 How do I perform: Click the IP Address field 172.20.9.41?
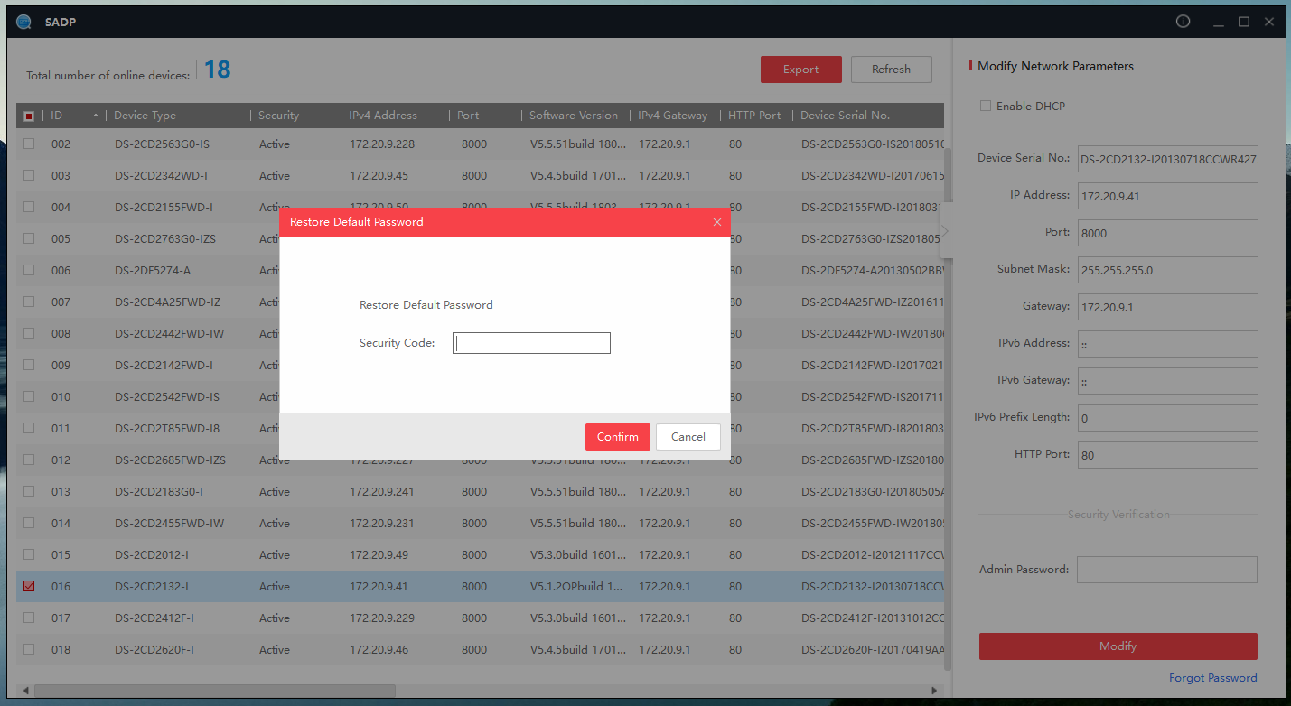[x=1167, y=195]
